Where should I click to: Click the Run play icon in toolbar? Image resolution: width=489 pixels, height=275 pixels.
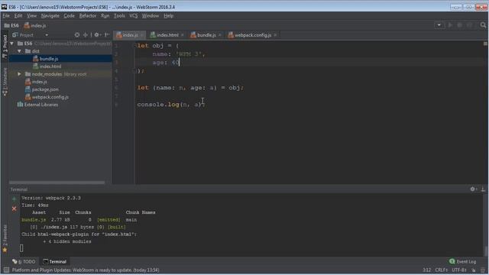450,25
